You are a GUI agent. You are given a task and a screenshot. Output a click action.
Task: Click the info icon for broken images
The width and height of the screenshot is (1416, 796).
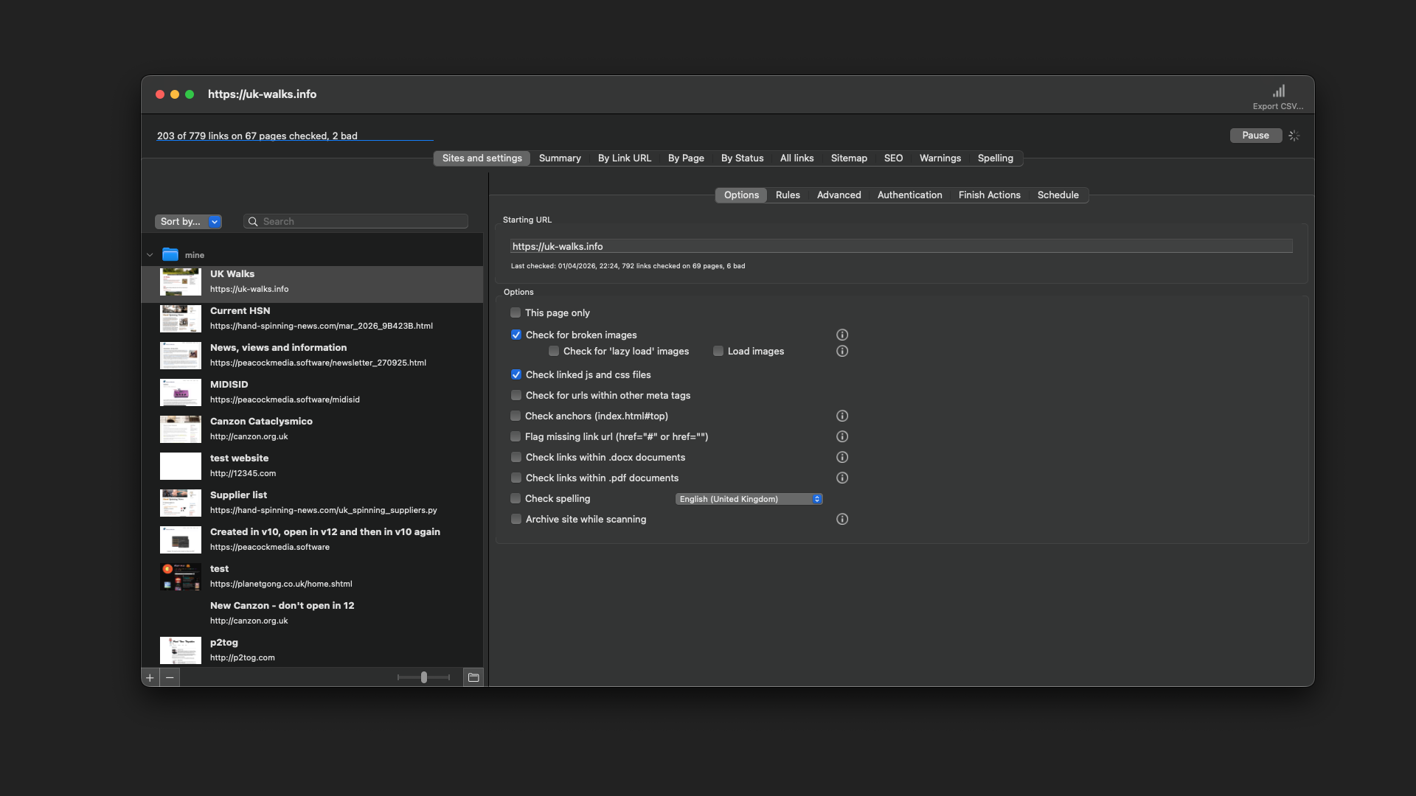point(842,335)
